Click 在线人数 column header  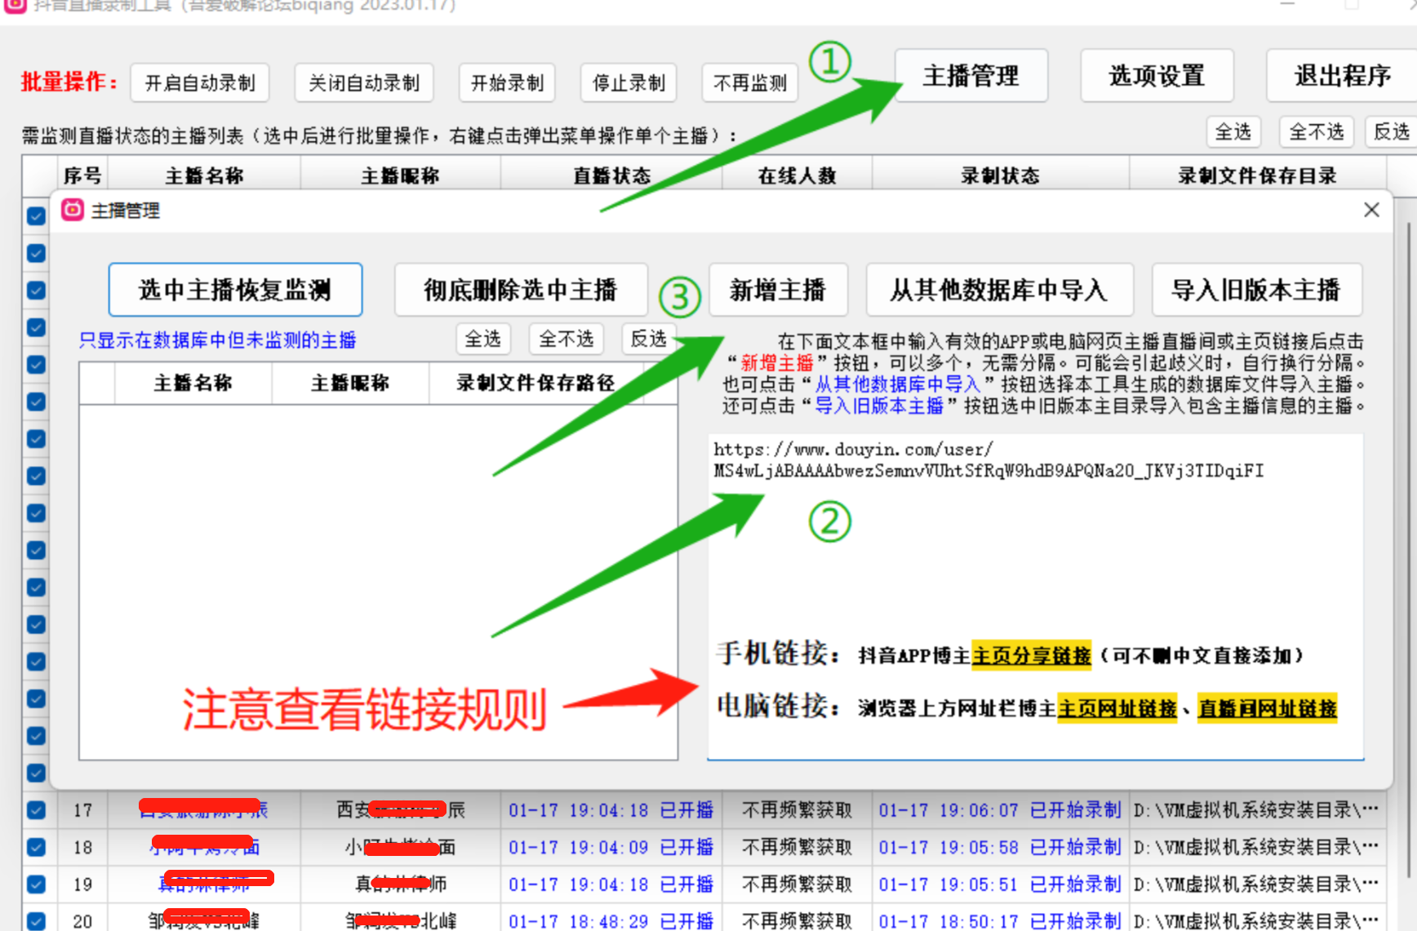pos(797,175)
